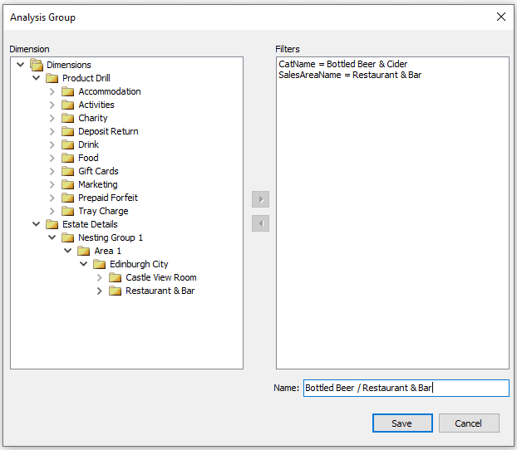The height and width of the screenshot is (450, 517).
Task: Expand the Accommodation tree node
Action: click(x=52, y=91)
